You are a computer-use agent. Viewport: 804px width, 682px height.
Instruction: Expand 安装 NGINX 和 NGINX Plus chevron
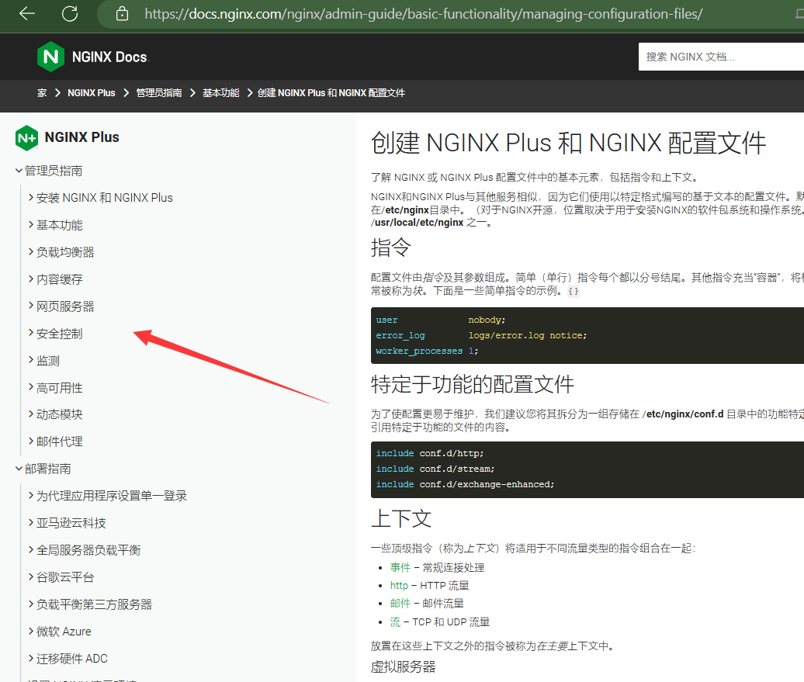[31, 197]
